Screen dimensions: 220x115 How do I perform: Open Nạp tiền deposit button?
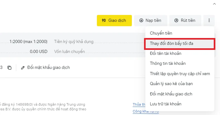(150, 21)
